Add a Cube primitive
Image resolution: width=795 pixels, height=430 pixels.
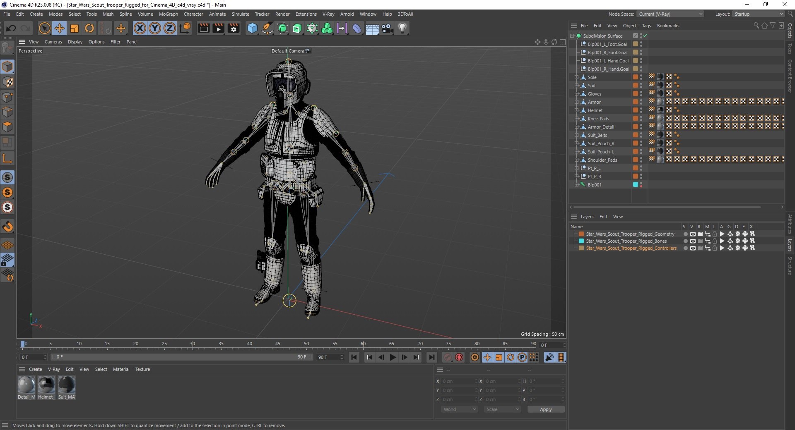pyautogui.click(x=252, y=28)
